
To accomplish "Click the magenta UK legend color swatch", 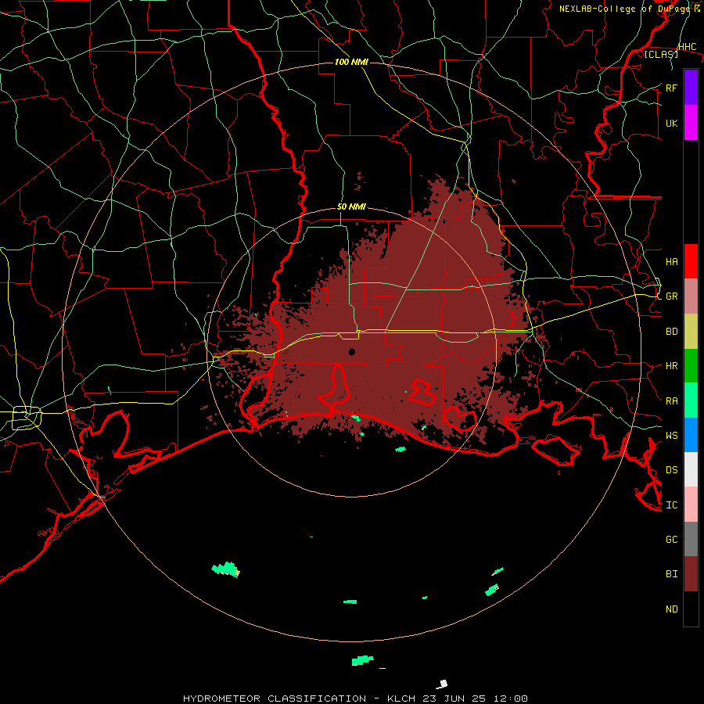I will (x=691, y=123).
